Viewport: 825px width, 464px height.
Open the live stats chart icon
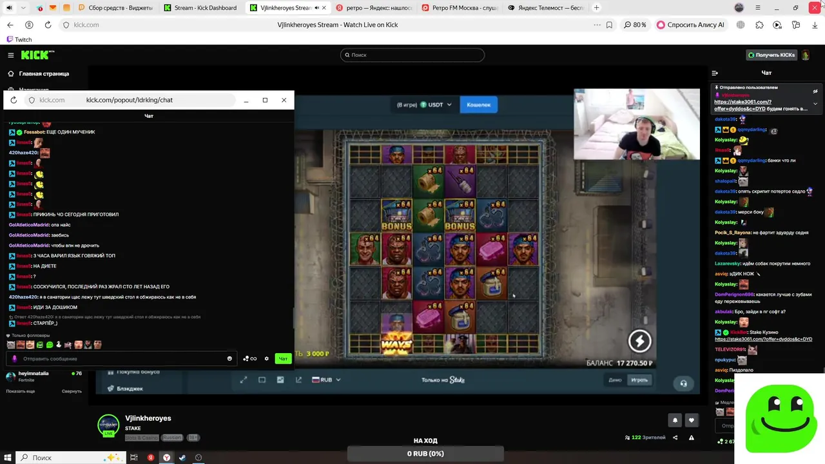click(280, 380)
